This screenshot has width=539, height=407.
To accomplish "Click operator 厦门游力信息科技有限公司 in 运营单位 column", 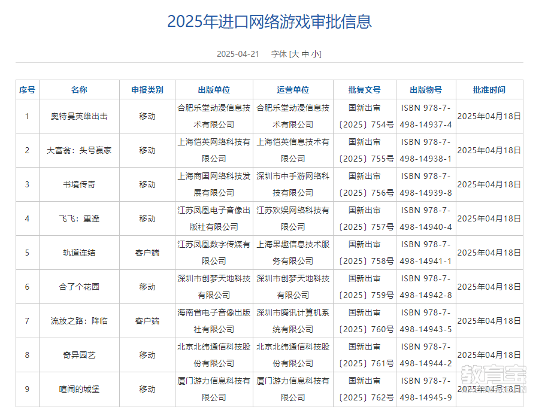I will click(293, 389).
